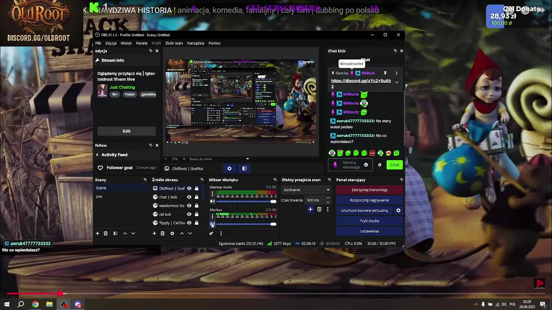Mute Desktop Audio speaker icon

212,201
